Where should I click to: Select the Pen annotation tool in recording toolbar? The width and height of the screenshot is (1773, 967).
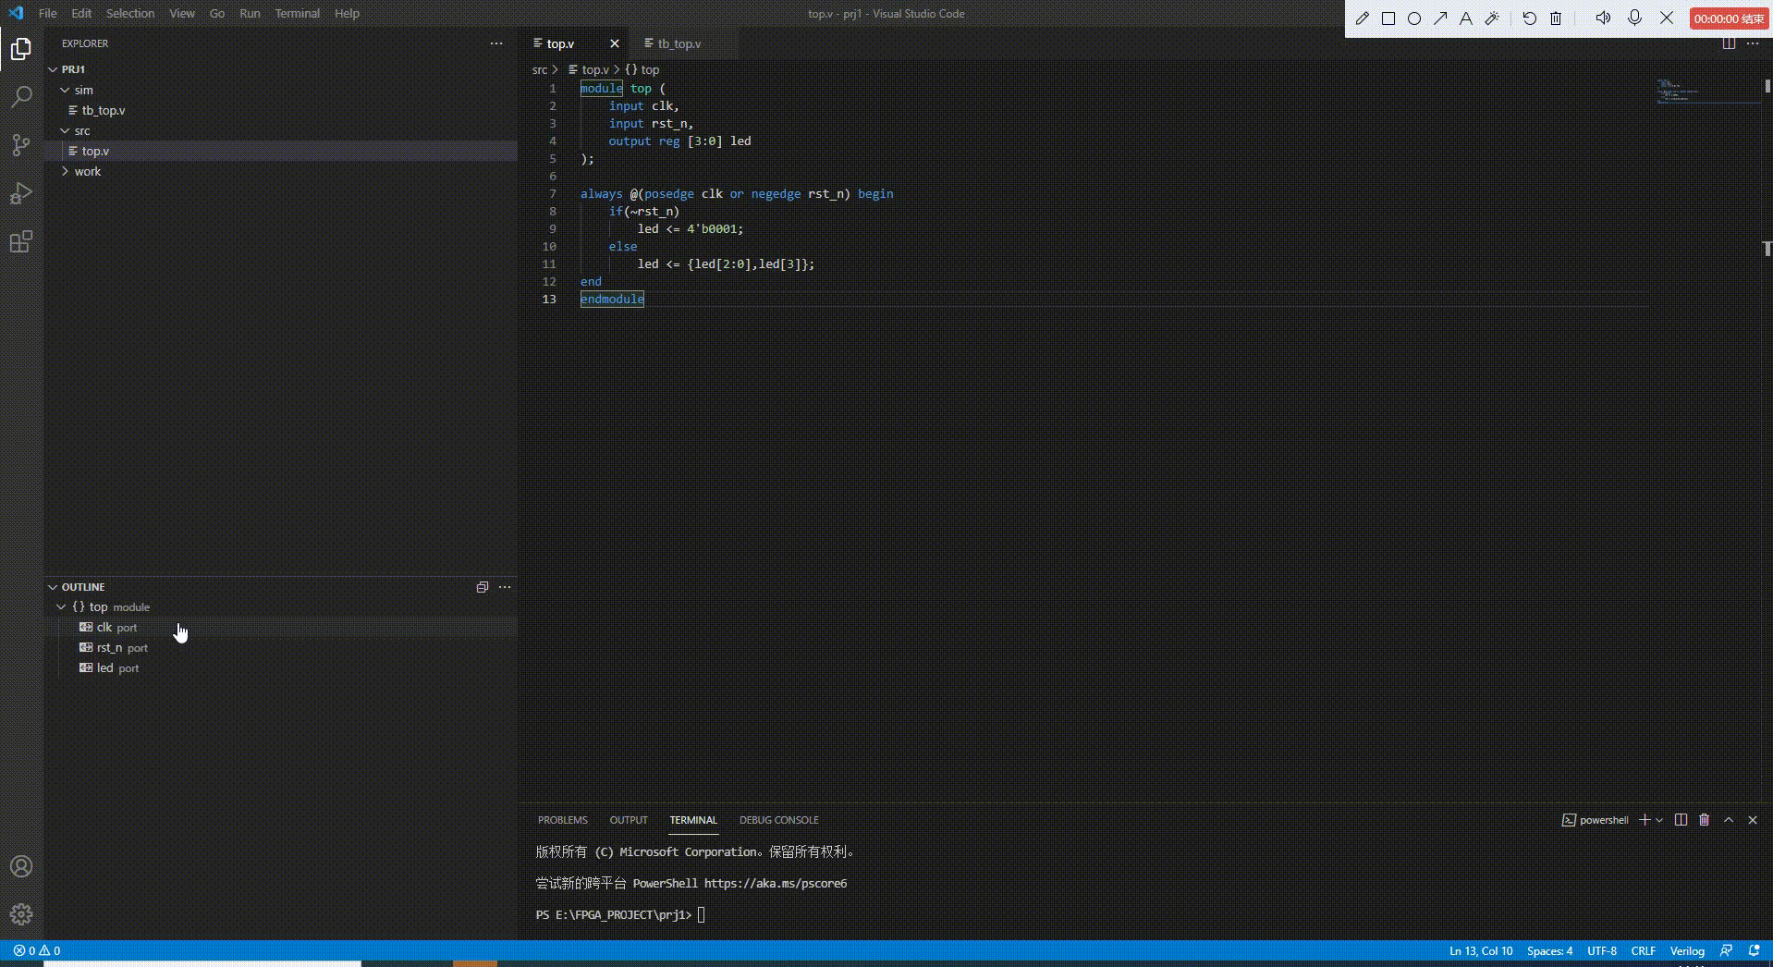click(1361, 18)
